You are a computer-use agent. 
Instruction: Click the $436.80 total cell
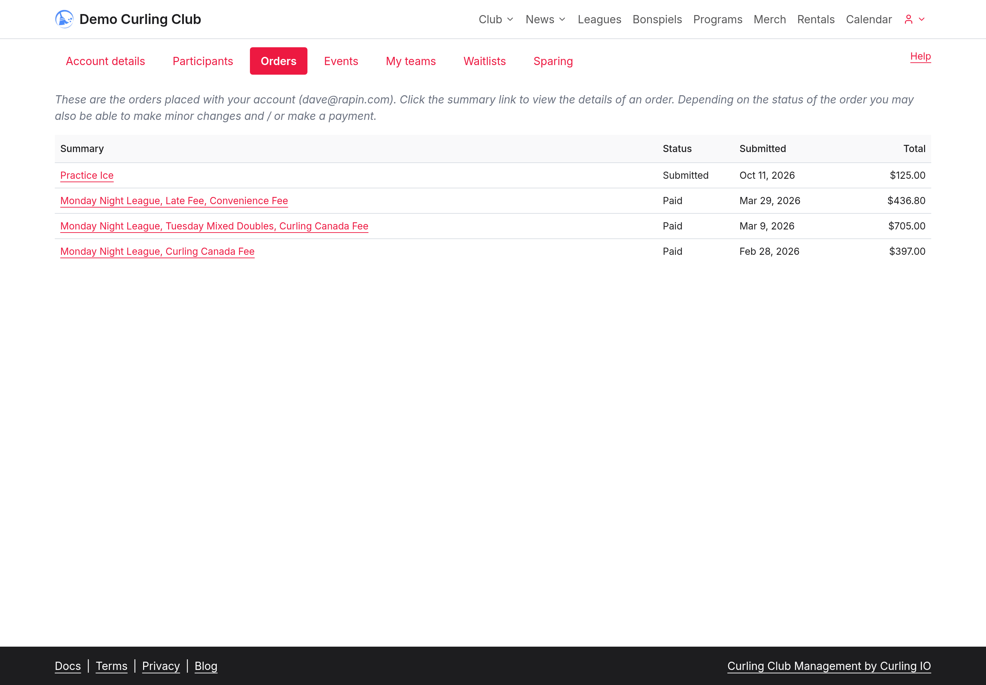tap(906, 200)
